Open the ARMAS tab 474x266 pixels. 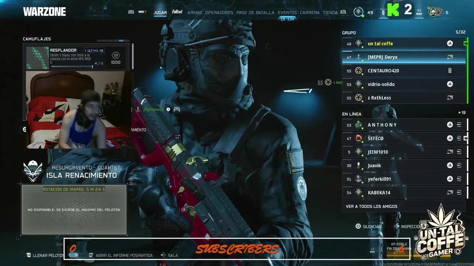click(x=195, y=13)
